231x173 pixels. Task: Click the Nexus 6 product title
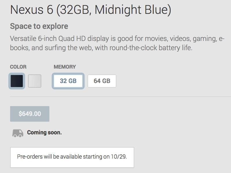coord(91,10)
